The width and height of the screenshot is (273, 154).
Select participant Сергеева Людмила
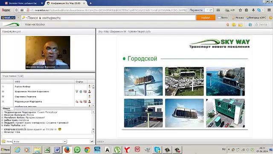tap(26, 97)
